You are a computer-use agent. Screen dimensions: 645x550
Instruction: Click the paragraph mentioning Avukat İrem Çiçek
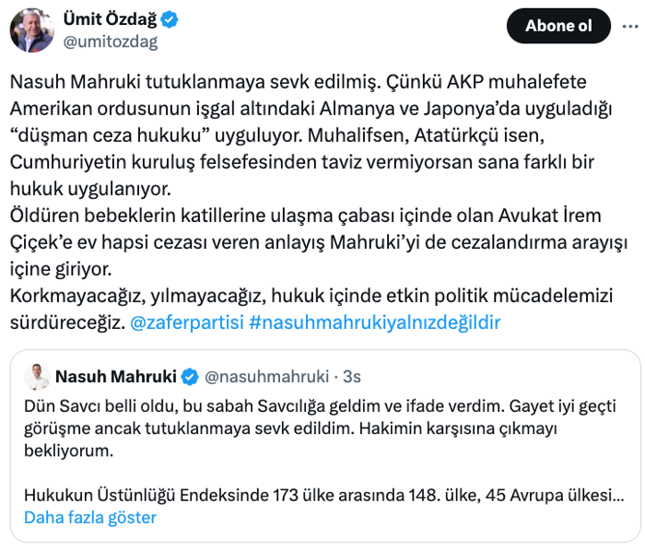point(319,242)
